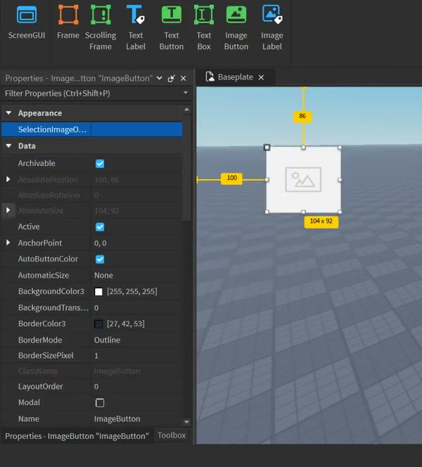Select the Properties - ImageButton bottom tab
The height and width of the screenshot is (467, 422).
[x=77, y=436]
